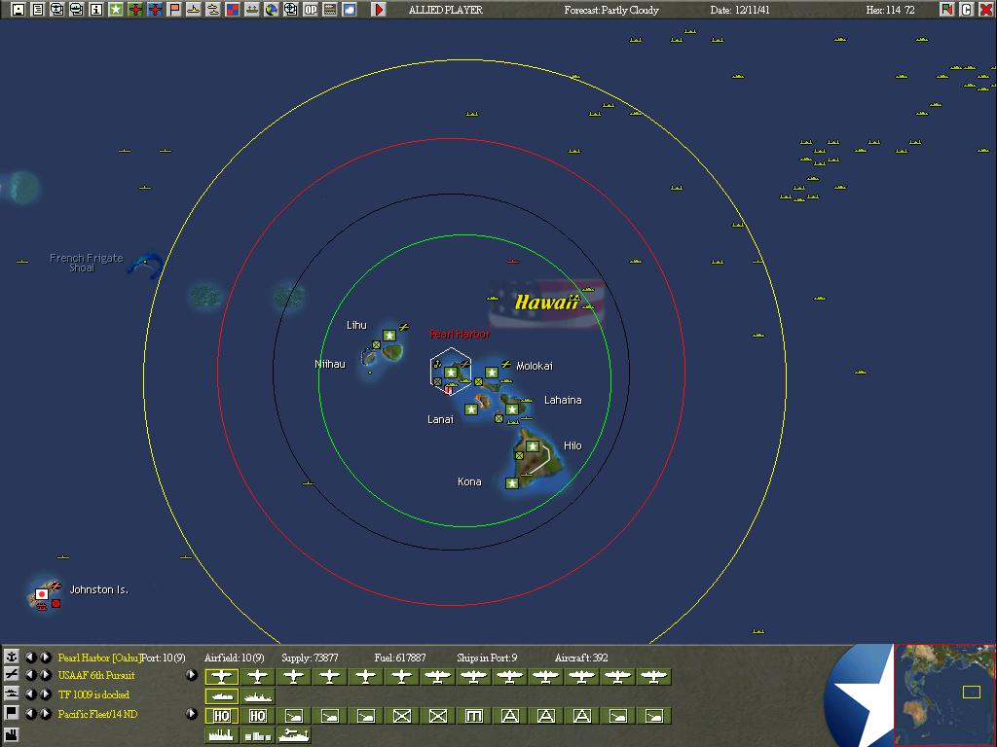Click the red and blue squares icon
Viewport: 997px width, 747px height.
pos(233,10)
